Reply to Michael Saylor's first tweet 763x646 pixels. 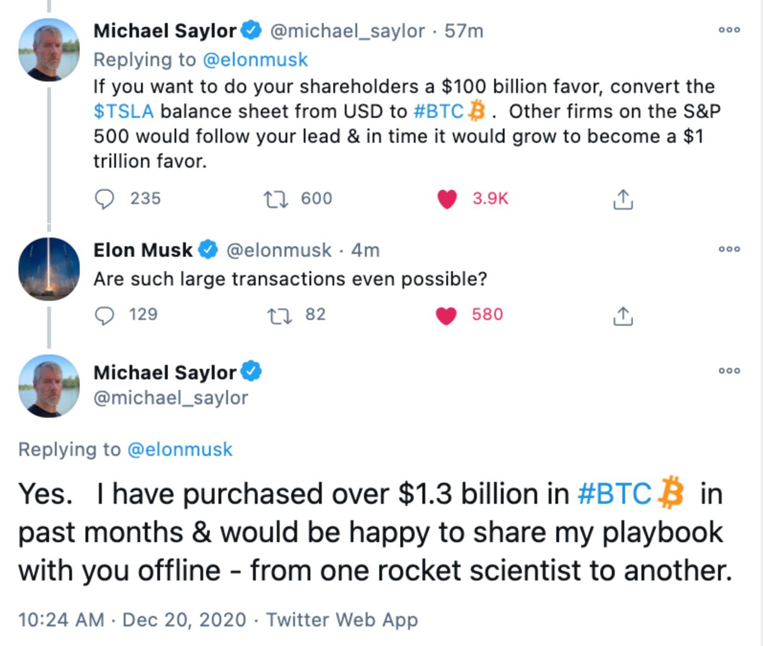[x=104, y=199]
